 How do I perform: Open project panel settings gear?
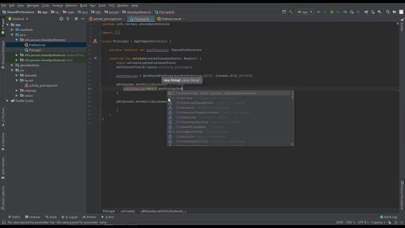coord(76,19)
